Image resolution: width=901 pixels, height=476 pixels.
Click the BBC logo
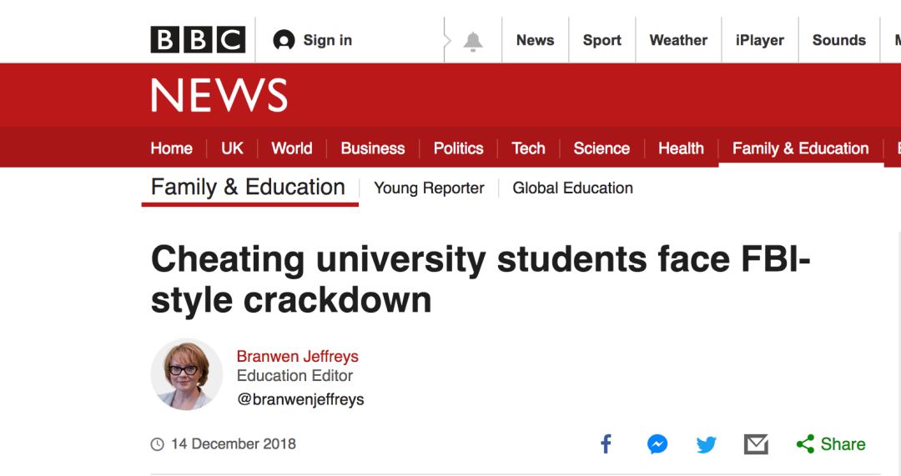198,40
